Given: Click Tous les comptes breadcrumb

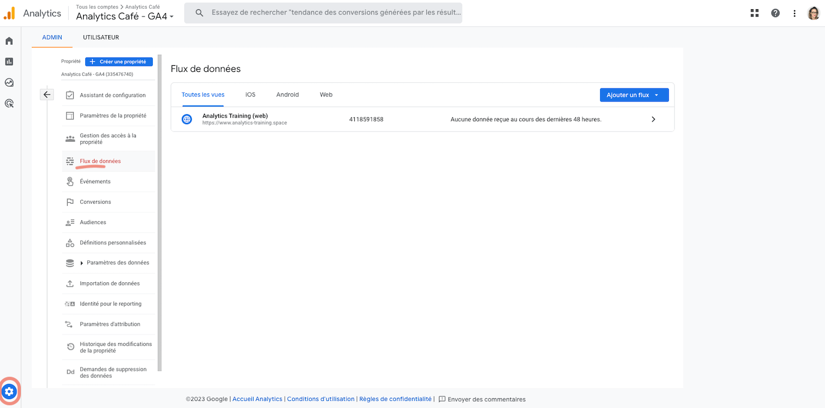Looking at the screenshot, I should (x=97, y=7).
